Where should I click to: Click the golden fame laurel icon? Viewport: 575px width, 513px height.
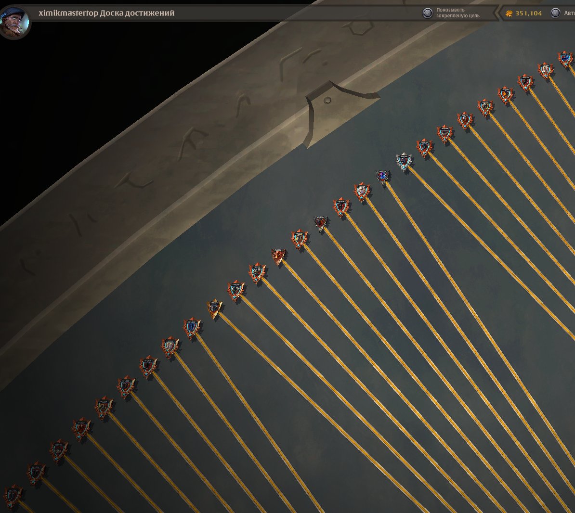[509, 13]
